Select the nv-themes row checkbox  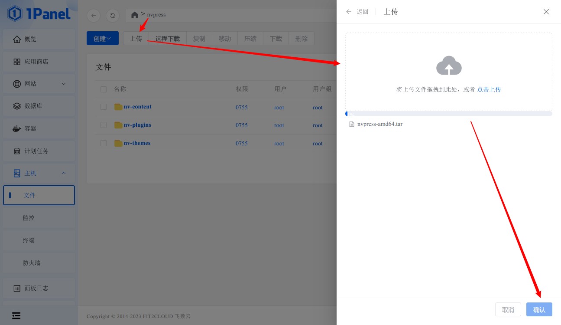[104, 143]
